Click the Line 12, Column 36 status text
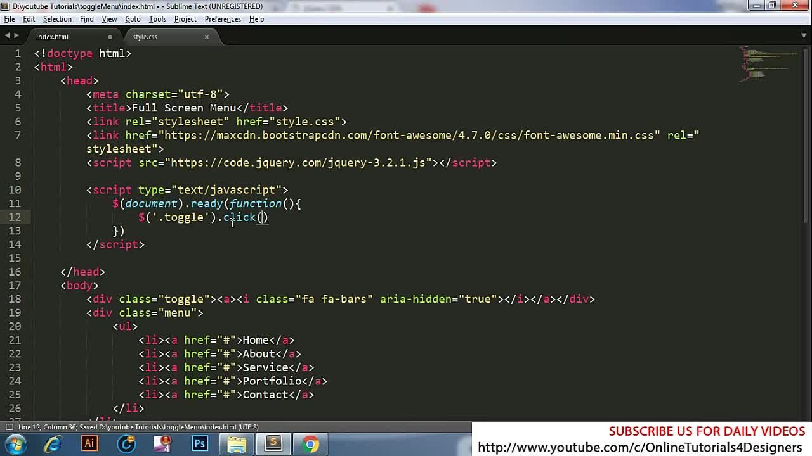This screenshot has width=812, height=456. (48, 427)
